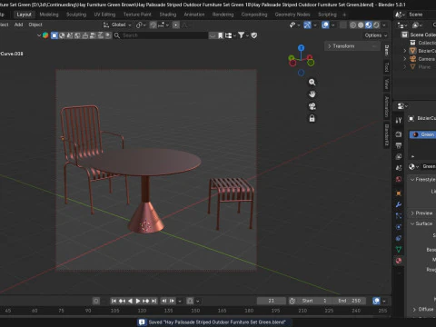The width and height of the screenshot is (436, 327).
Task: Click the pan hand viewport gizmo
Action: [x=312, y=94]
